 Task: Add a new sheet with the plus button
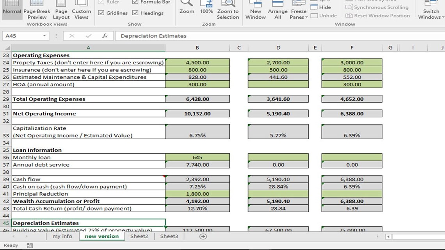pos(203,236)
